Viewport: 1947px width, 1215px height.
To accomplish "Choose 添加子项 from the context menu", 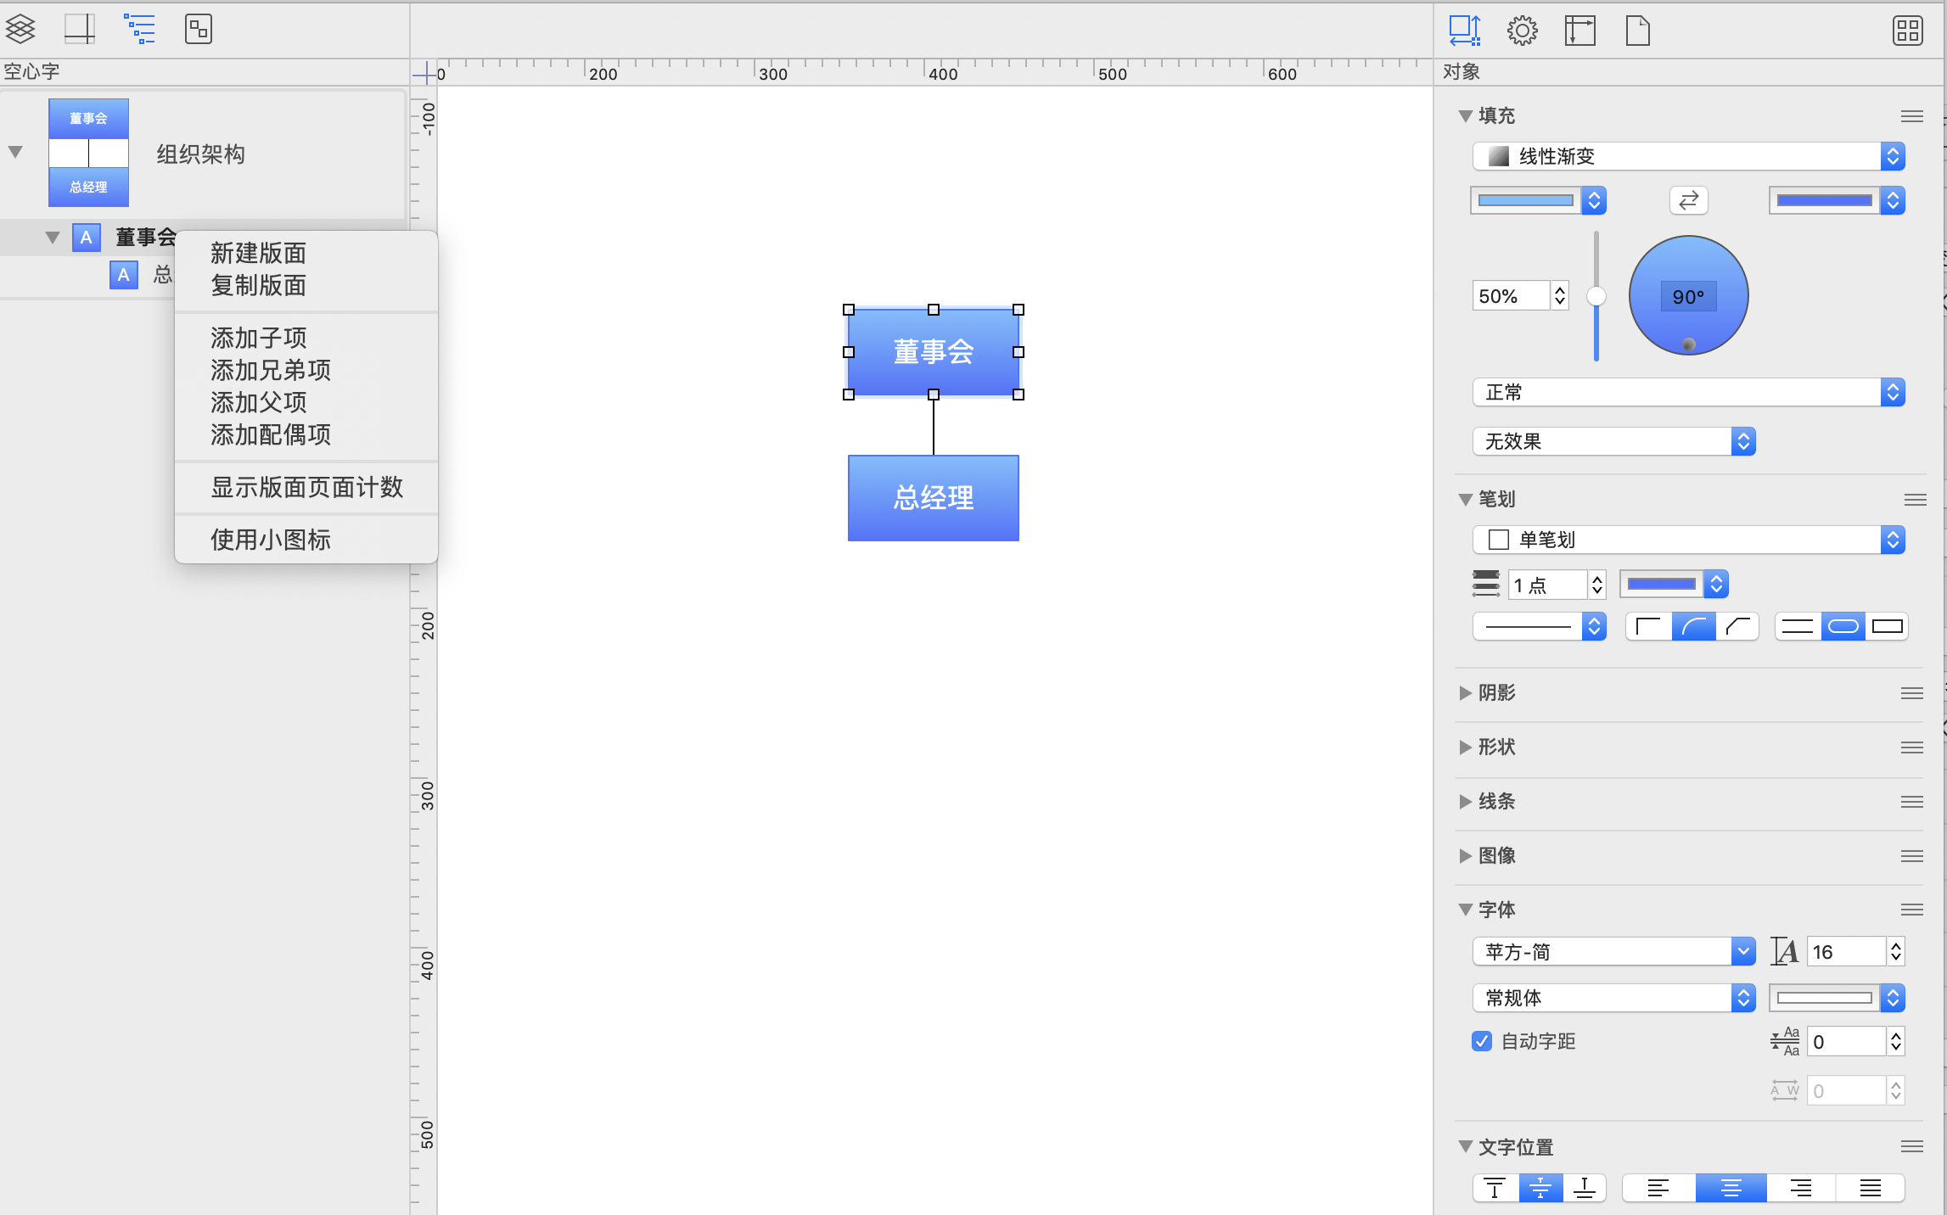I will point(259,338).
